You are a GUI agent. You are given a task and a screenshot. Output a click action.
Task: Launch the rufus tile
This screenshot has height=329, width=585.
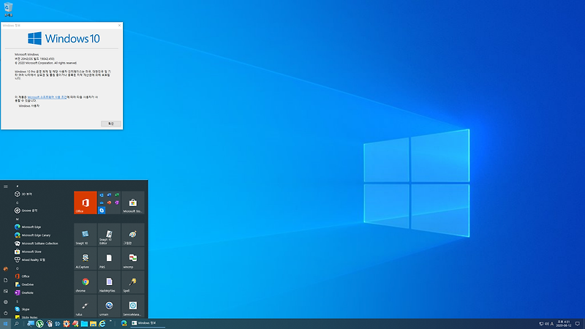tap(85, 306)
